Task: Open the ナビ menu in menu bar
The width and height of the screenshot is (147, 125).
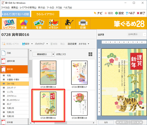Action: click(59, 7)
